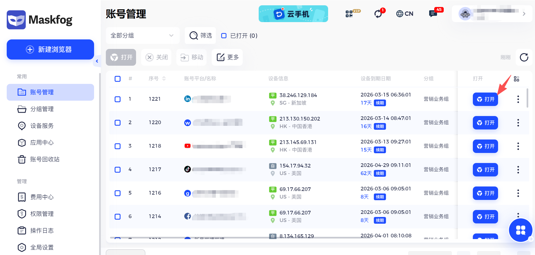Refresh the account list
The width and height of the screenshot is (535, 255).
[x=524, y=57]
